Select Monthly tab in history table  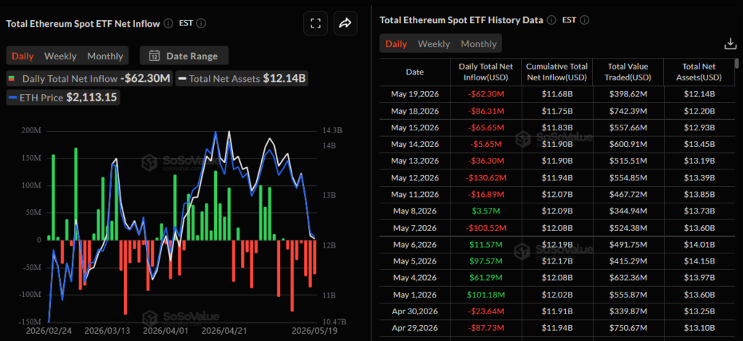tap(479, 44)
